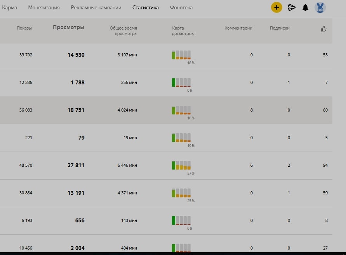The width and height of the screenshot is (346, 255).
Task: Click the watch time 4 371 мин
Action: click(127, 193)
